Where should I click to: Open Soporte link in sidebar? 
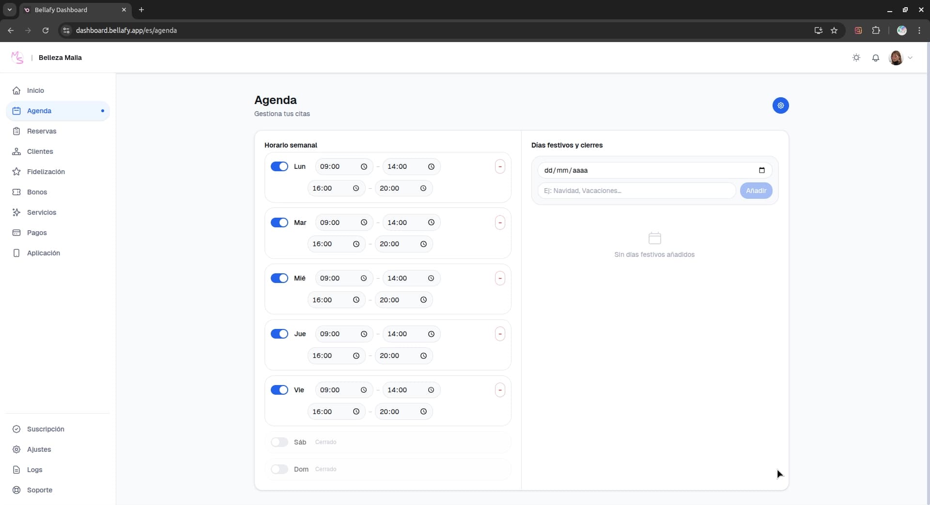39,490
